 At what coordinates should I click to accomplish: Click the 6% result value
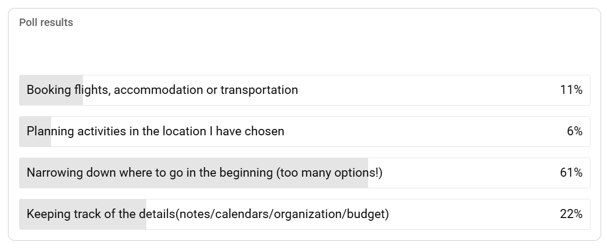click(574, 132)
